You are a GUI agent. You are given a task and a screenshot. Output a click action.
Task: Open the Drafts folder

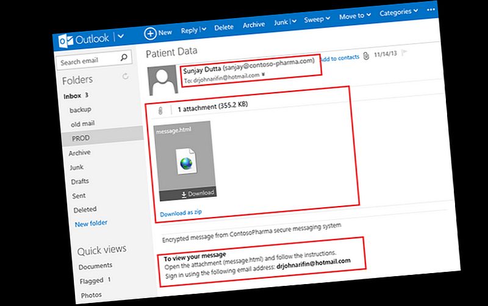tap(80, 181)
